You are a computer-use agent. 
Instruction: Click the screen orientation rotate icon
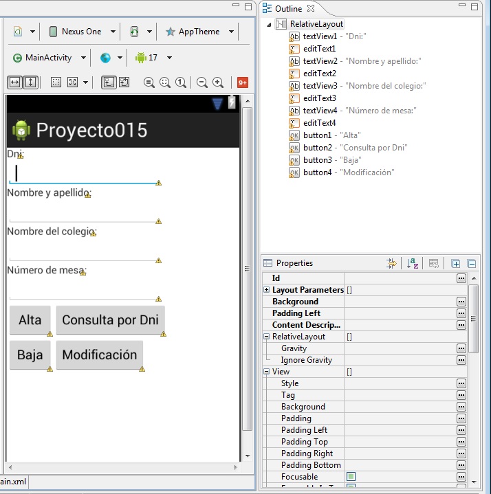pos(134,32)
